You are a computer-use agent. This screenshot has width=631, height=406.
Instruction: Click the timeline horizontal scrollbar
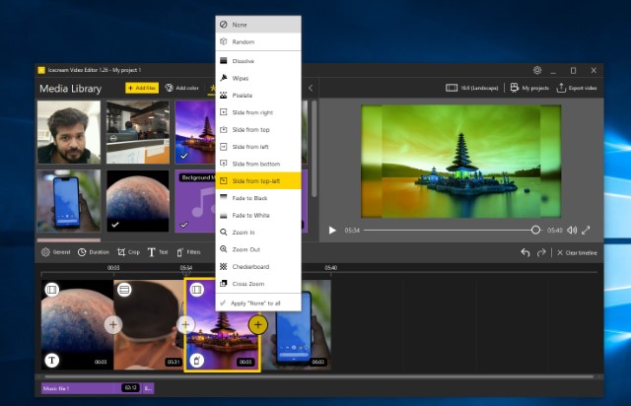click(319, 376)
